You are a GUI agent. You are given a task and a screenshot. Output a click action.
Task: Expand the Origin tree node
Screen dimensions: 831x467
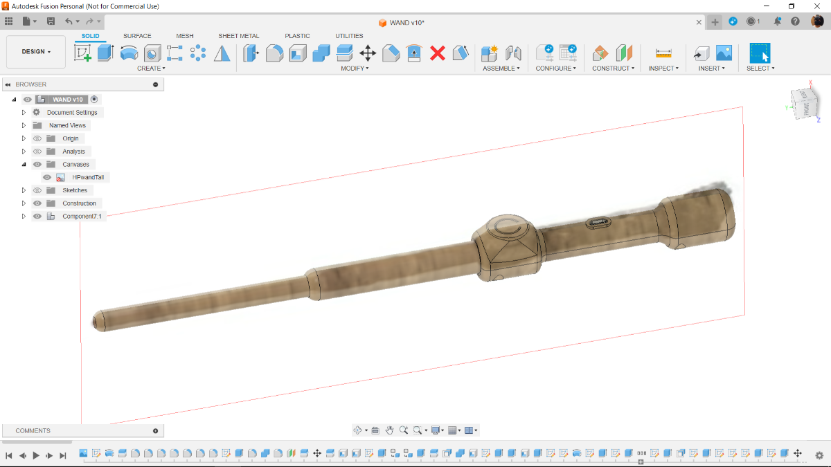[x=24, y=138]
